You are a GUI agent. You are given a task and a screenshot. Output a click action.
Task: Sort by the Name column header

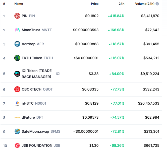(x=19, y=4)
